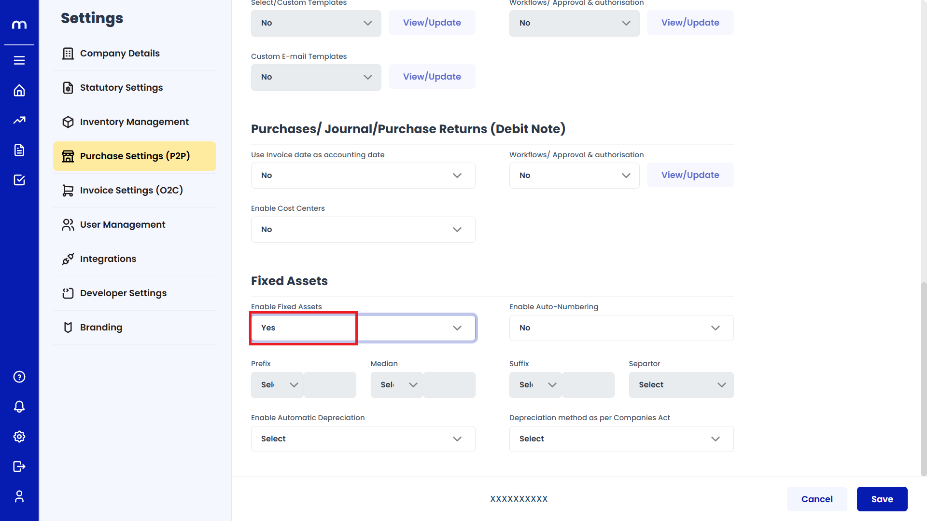Click the document icon in sidebar
This screenshot has width=927, height=521.
point(19,150)
